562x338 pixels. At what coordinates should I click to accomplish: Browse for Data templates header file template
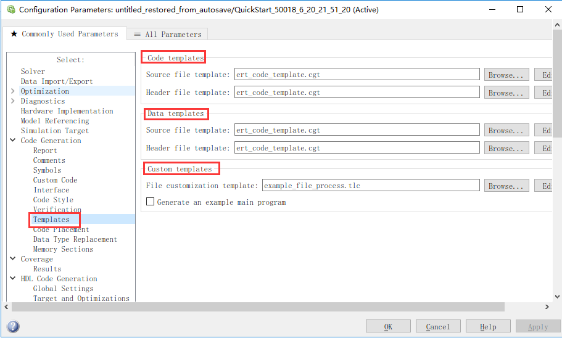click(x=506, y=149)
